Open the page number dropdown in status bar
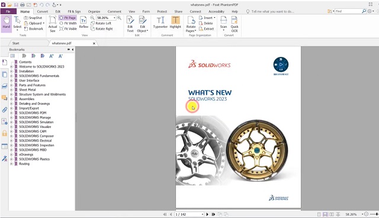 pos(203,214)
